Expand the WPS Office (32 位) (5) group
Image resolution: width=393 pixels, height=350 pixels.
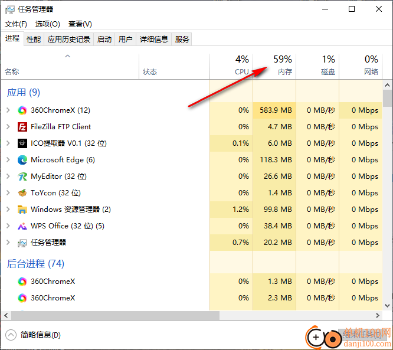click(8, 226)
